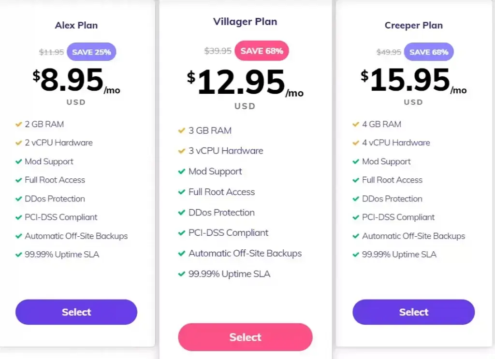This screenshot has width=495, height=359.
Task: Click the checkmark beside Automatic Off-Site Backups in Creeper Plan
Action: point(356,236)
